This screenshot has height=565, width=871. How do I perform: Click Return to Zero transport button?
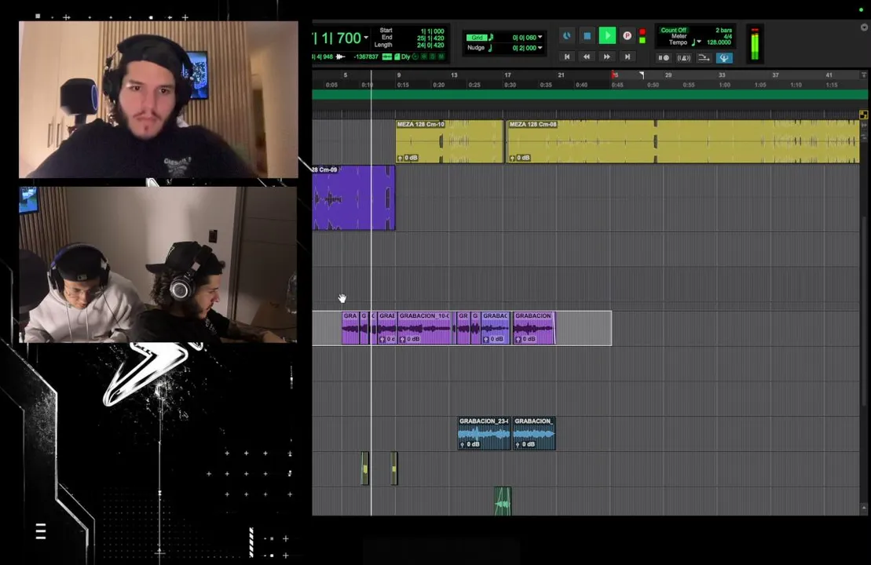(566, 56)
